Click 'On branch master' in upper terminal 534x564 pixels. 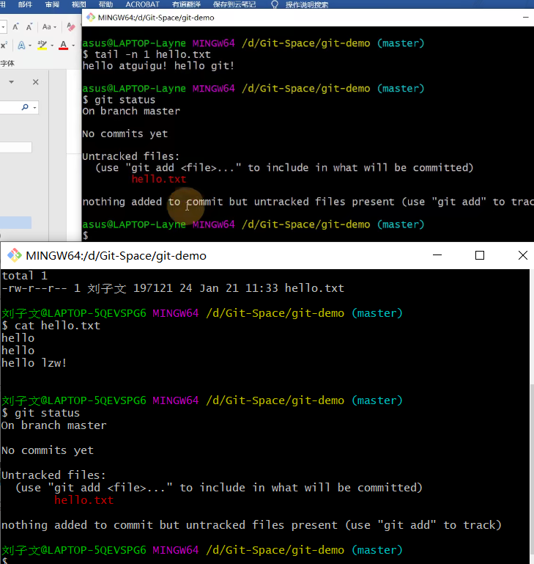point(131,111)
